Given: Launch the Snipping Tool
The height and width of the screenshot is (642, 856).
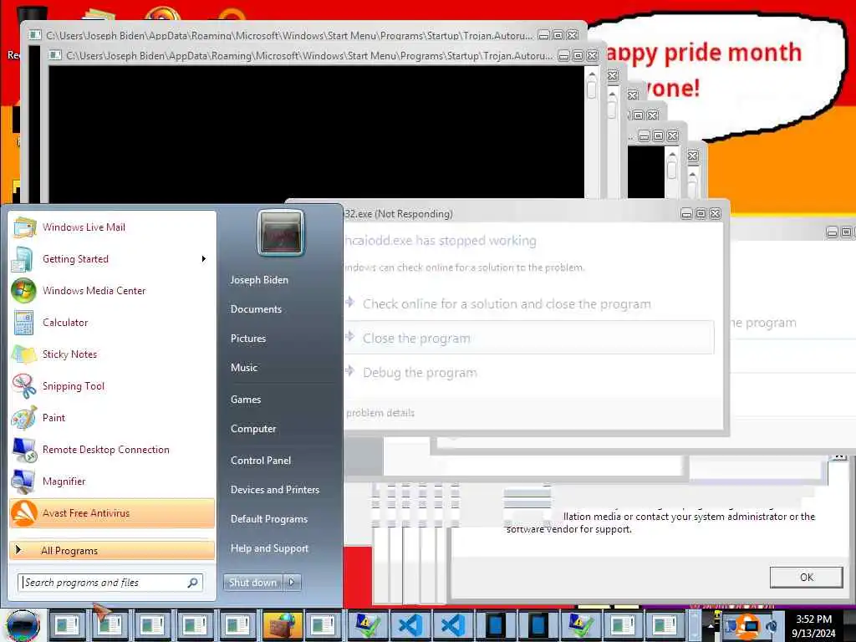Looking at the screenshot, I should coord(112,386).
